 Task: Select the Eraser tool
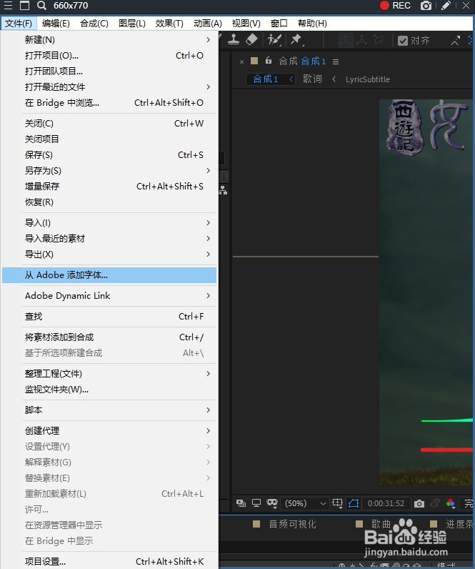251,39
